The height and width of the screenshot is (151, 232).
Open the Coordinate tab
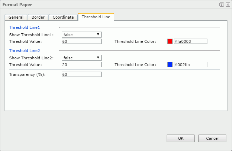click(63, 17)
